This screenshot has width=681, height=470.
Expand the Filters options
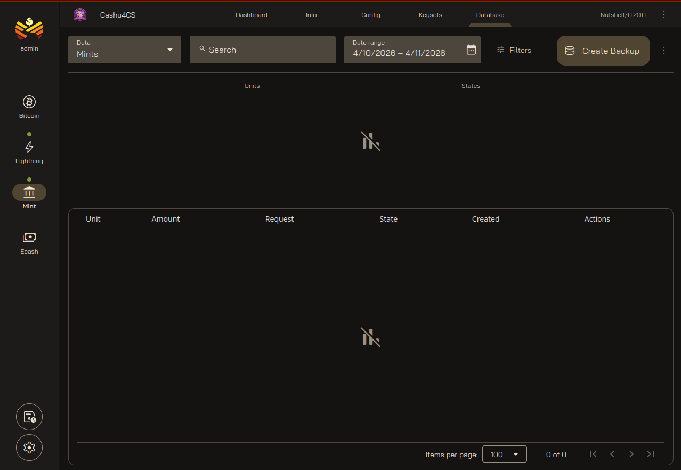(514, 50)
